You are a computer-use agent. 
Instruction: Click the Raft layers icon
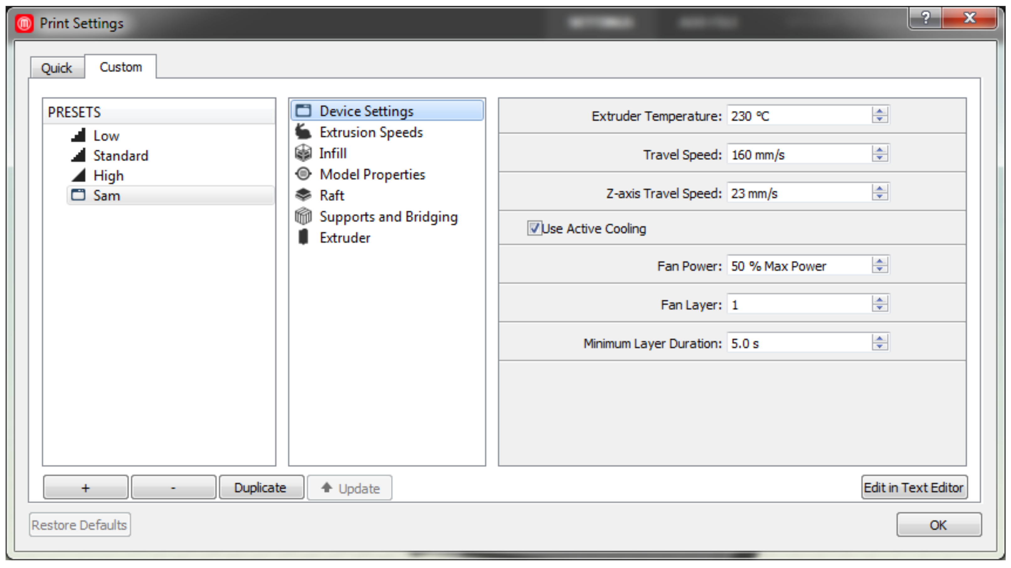pyautogui.click(x=303, y=195)
